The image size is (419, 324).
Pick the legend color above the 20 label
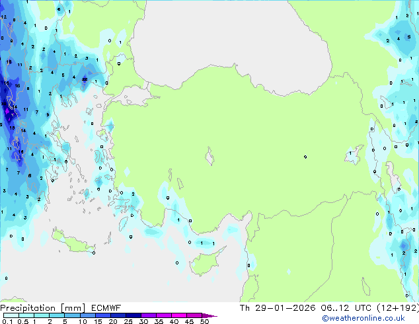[113, 315]
